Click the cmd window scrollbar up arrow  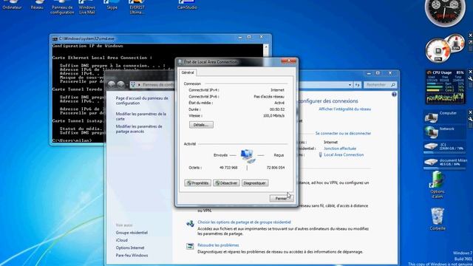point(266,47)
